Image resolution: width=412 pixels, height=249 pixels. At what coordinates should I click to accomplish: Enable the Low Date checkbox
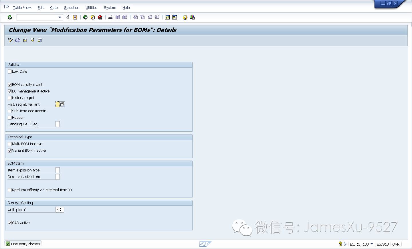pyautogui.click(x=10, y=72)
